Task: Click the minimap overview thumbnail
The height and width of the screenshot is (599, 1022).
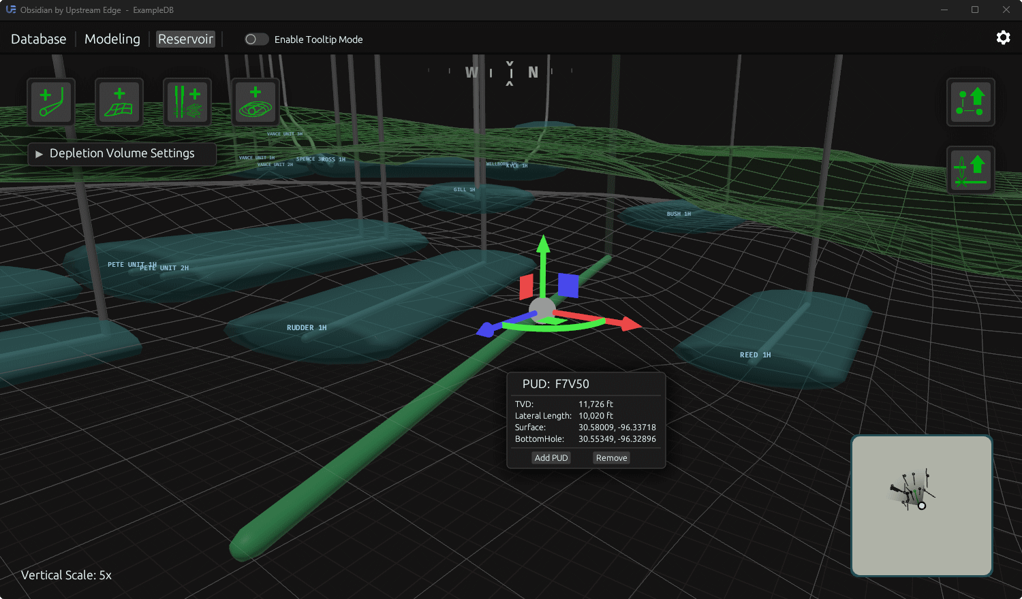Action: (x=922, y=506)
